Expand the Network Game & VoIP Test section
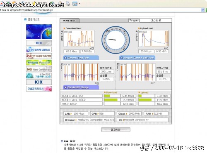The height and width of the screenshot is (153, 207). (137, 58)
